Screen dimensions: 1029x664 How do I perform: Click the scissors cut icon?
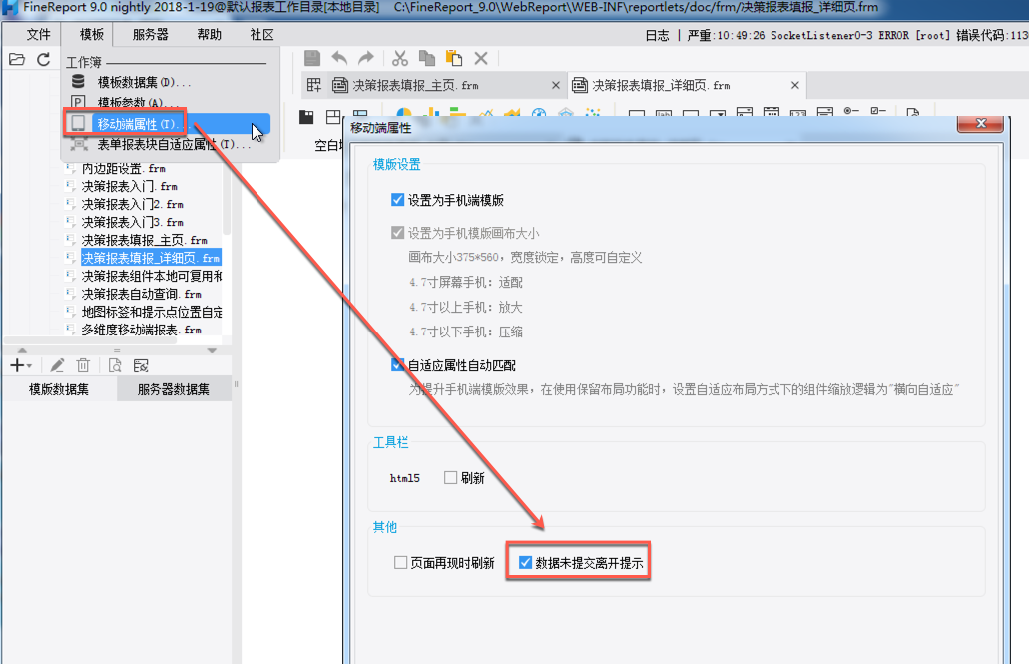[399, 59]
